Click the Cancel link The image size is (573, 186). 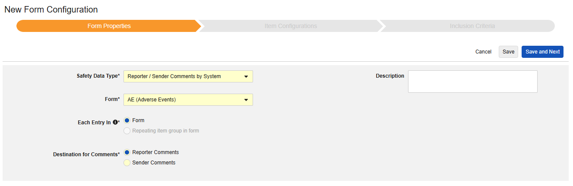(x=483, y=52)
